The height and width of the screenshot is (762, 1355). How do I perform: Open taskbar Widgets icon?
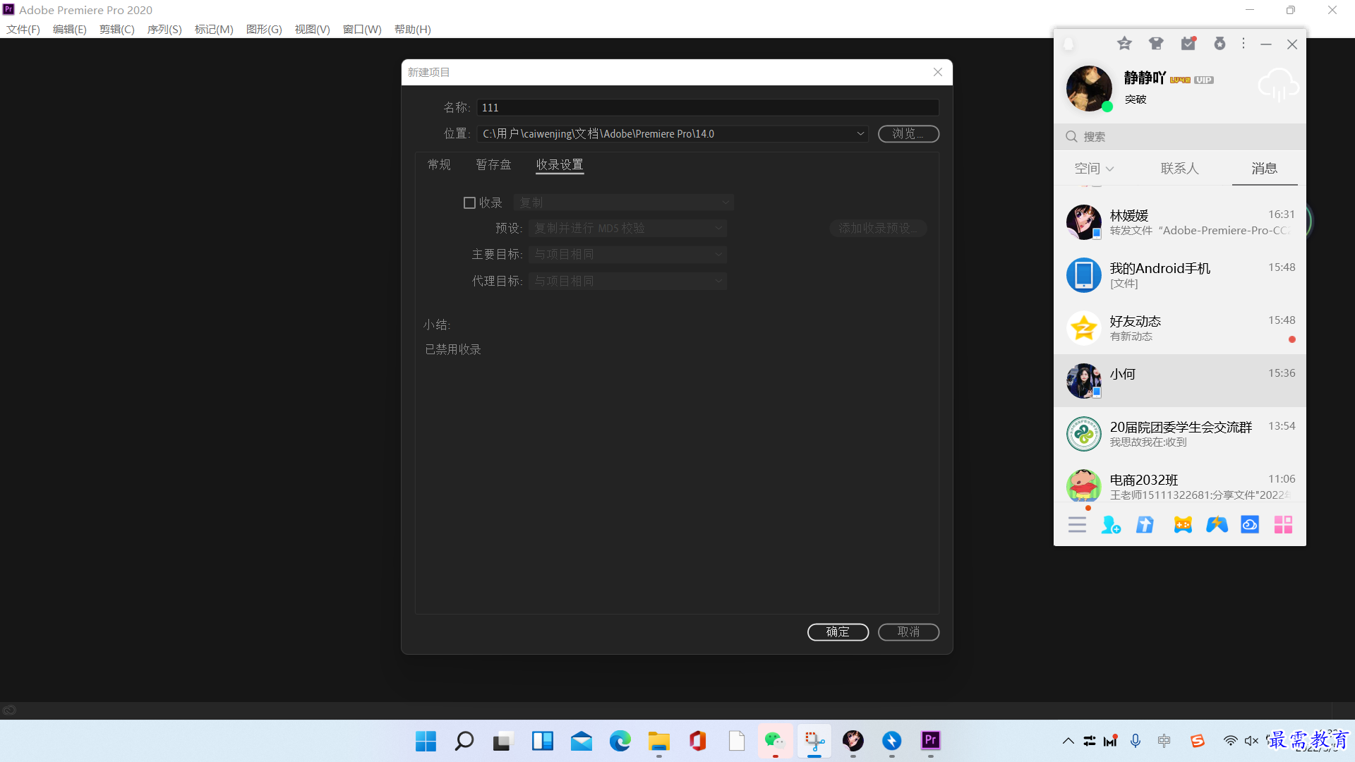(x=543, y=742)
